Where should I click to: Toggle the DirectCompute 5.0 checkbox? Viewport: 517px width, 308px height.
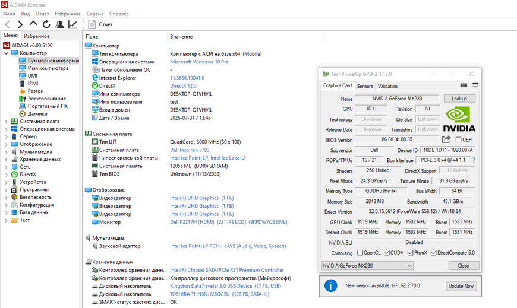[434, 253]
